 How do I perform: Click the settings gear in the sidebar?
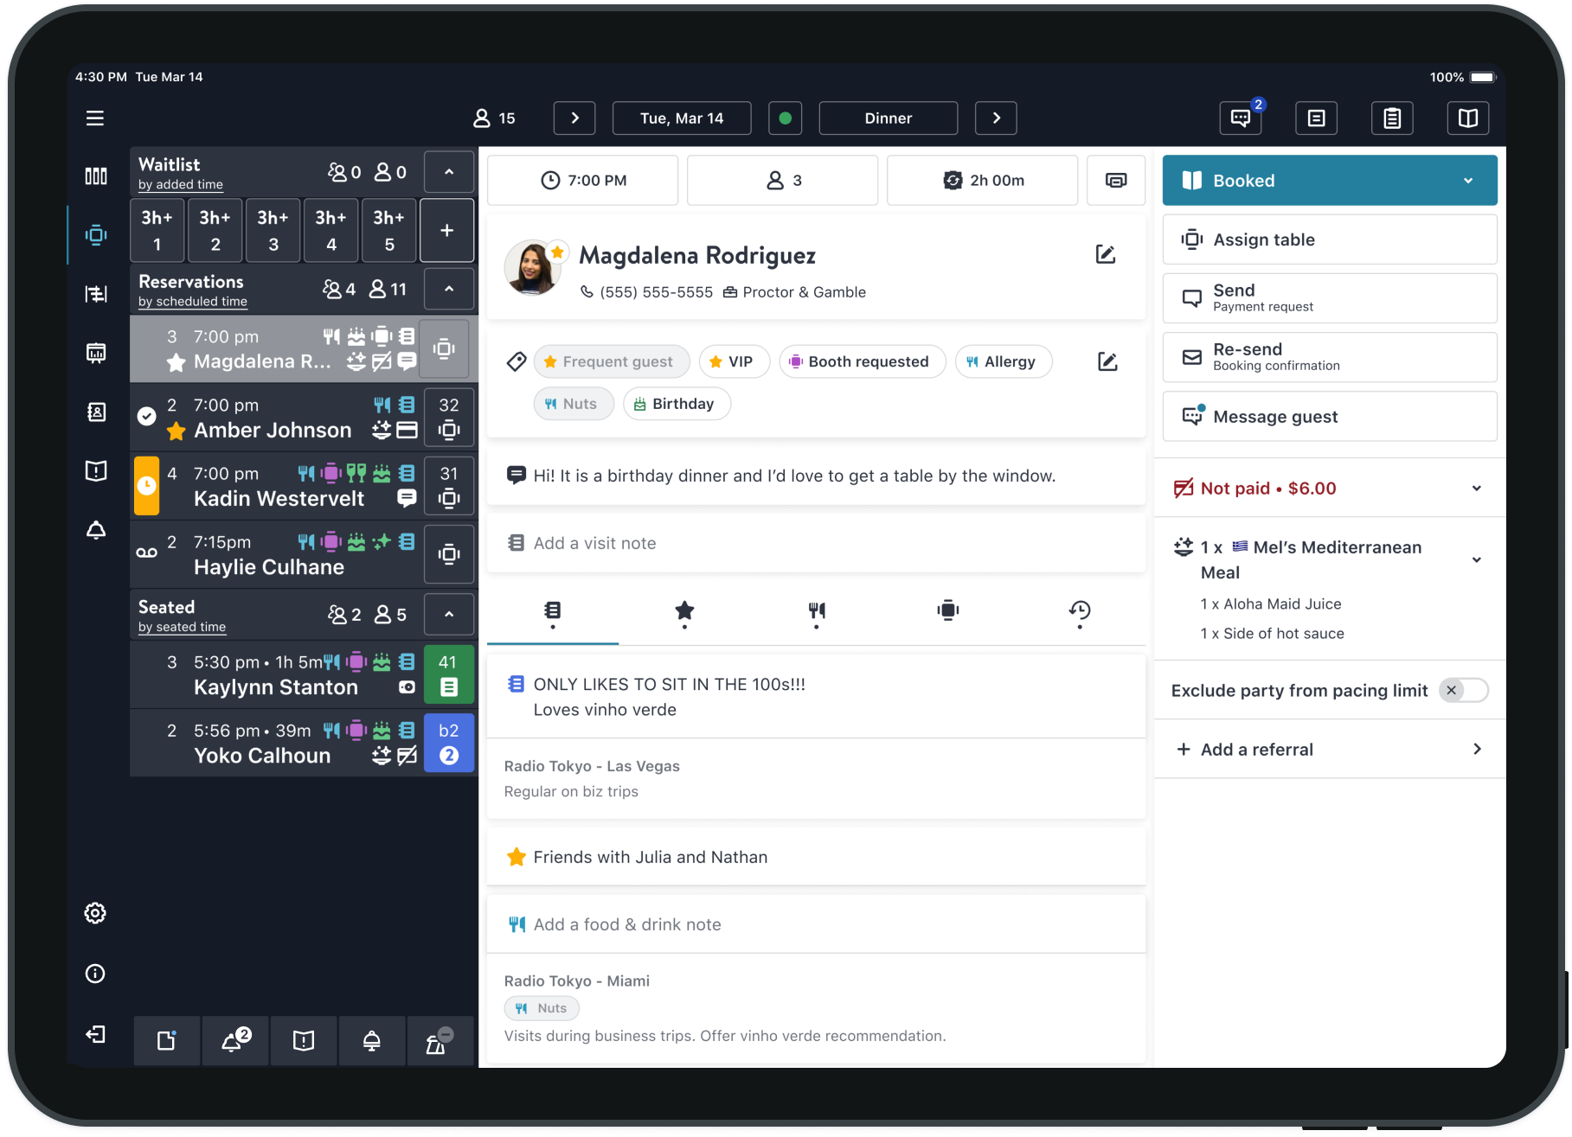point(95,913)
